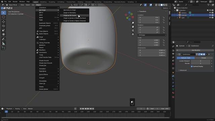Viewport: 215px width, 121px height.
Task: Open the Modifiers wrench properties tab
Action: pyautogui.click(x=173, y=76)
